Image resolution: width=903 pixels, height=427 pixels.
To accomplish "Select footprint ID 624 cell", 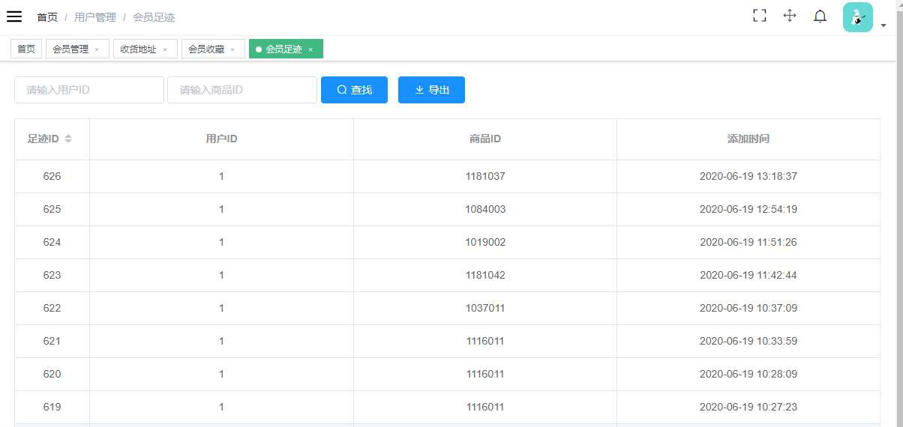I will pos(52,242).
